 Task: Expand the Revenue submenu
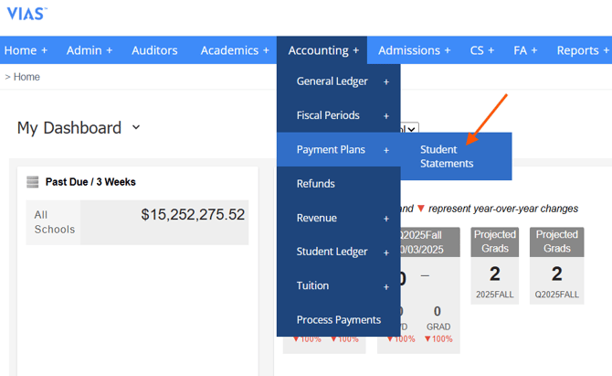338,218
